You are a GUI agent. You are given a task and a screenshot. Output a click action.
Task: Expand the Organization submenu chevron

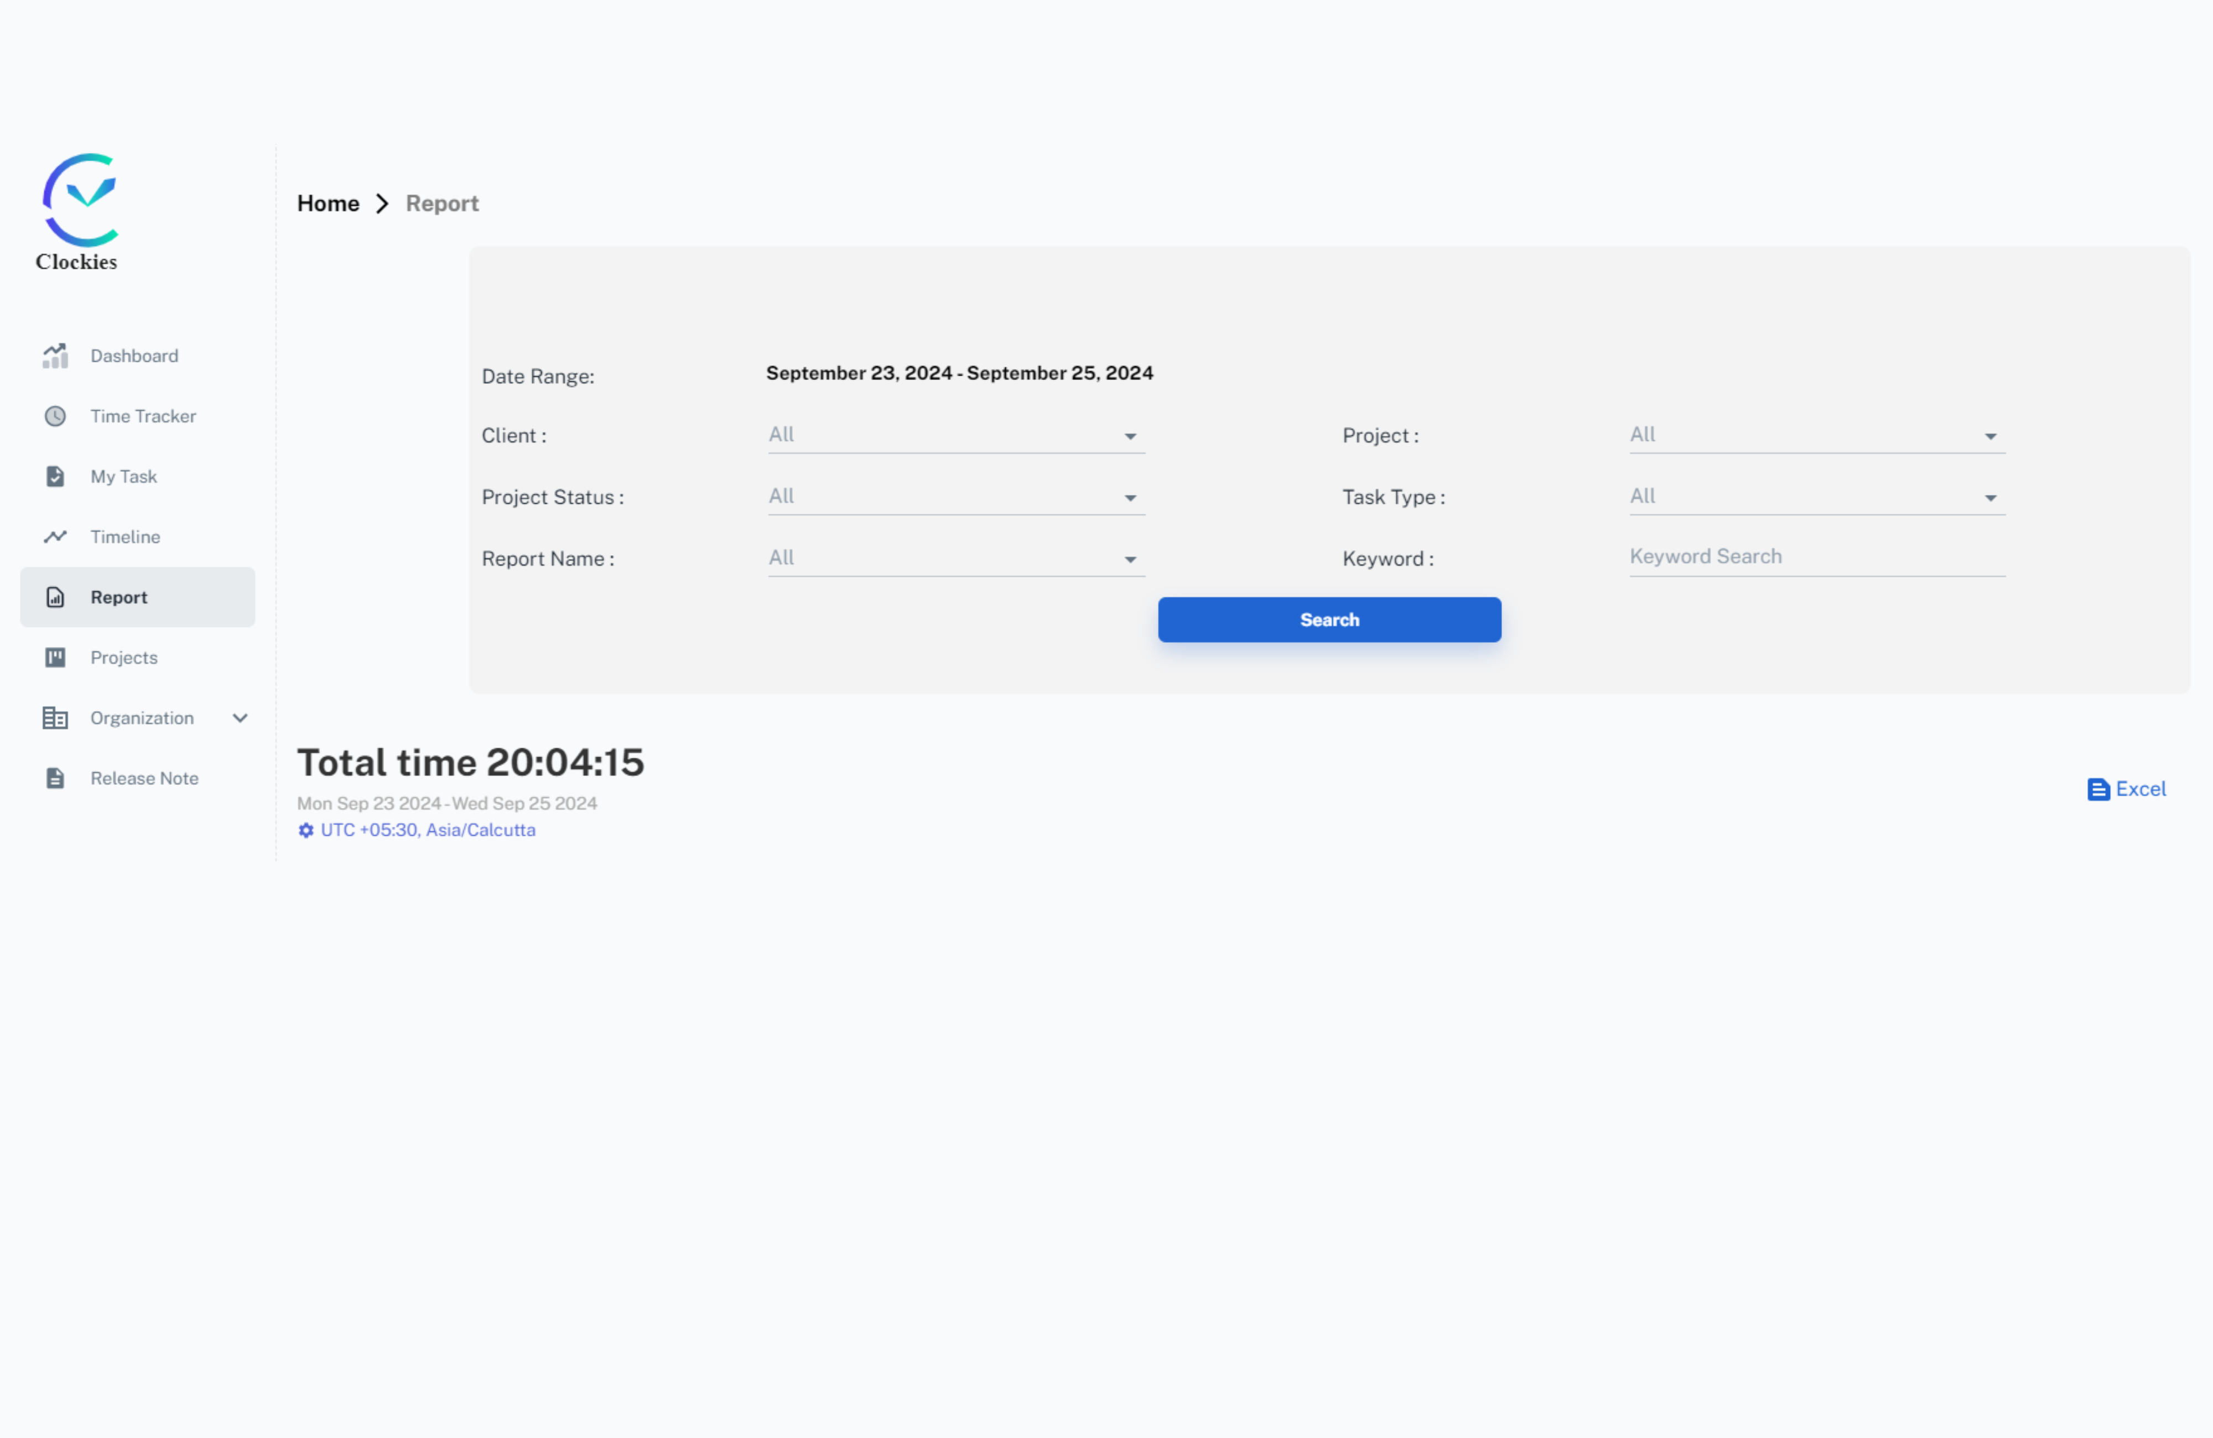pos(240,718)
